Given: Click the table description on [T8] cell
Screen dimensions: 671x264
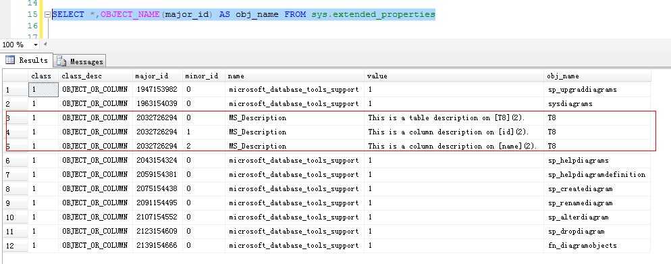Looking at the screenshot, I should point(454,117).
